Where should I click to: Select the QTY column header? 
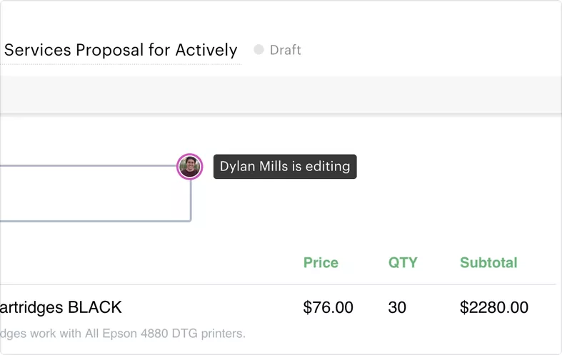(x=402, y=262)
